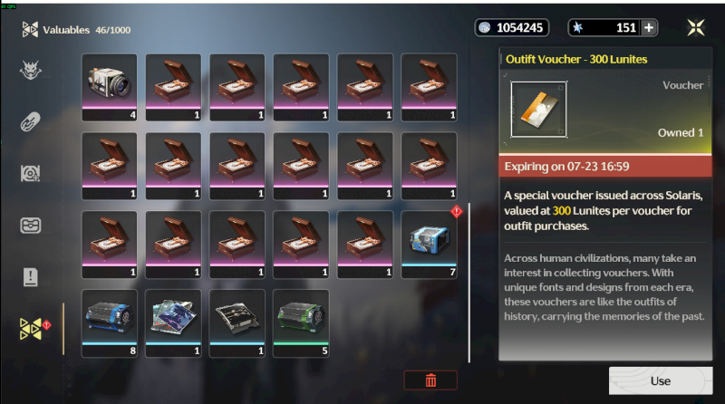
Task: Open the supplies chest category icon
Action: [31, 226]
